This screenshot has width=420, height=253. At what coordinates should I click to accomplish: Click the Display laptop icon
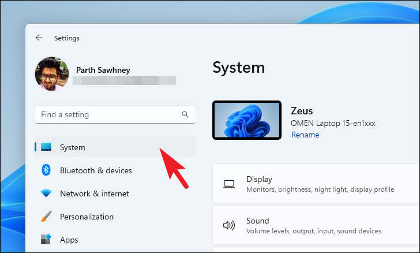(x=229, y=184)
